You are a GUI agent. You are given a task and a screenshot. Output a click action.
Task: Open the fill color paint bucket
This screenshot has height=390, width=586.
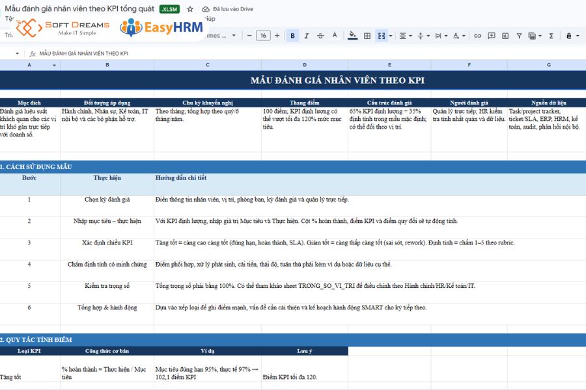point(352,36)
